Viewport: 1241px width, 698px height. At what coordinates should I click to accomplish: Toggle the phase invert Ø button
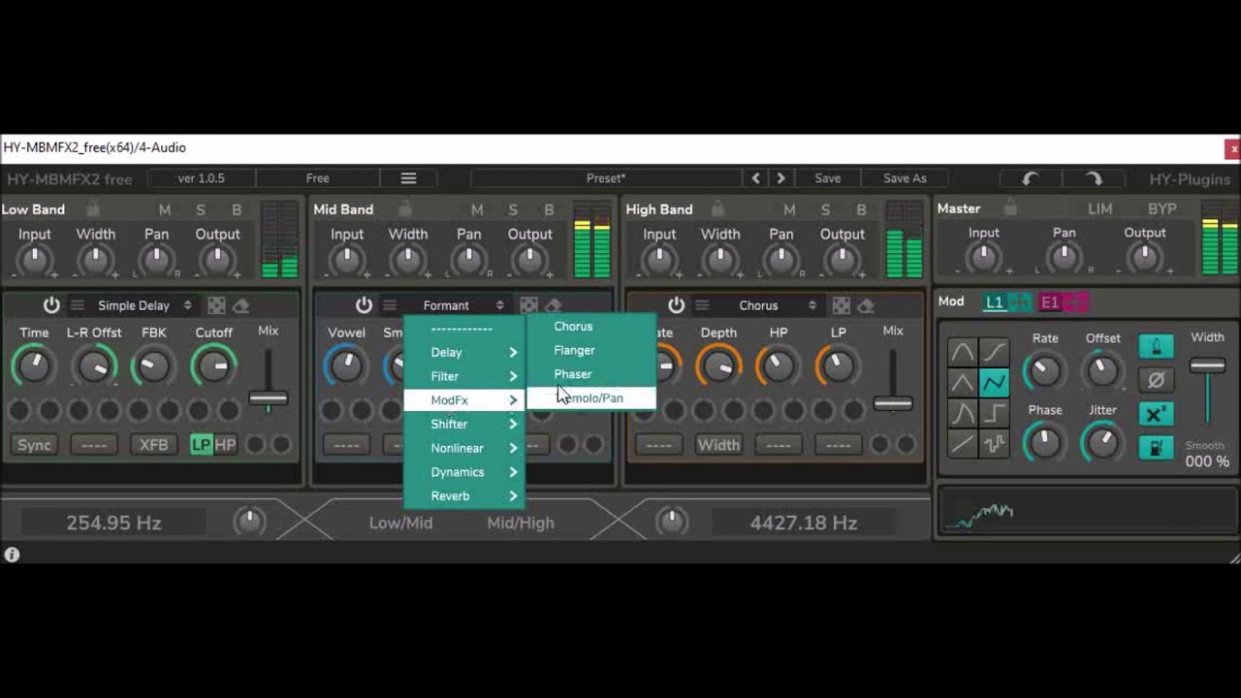(x=1156, y=380)
